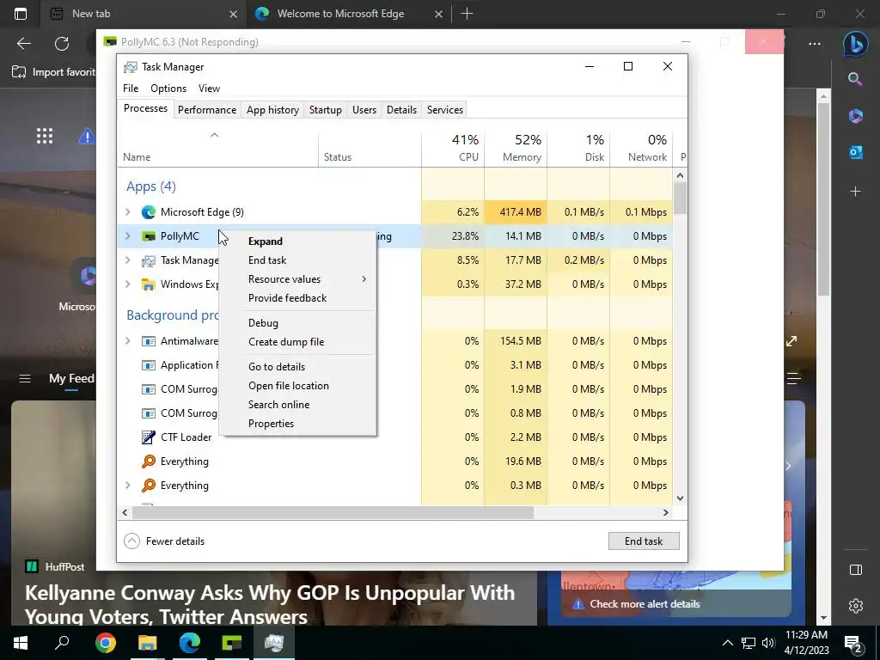This screenshot has width=880, height=660.
Task: Select Open file location
Action: point(297,386)
